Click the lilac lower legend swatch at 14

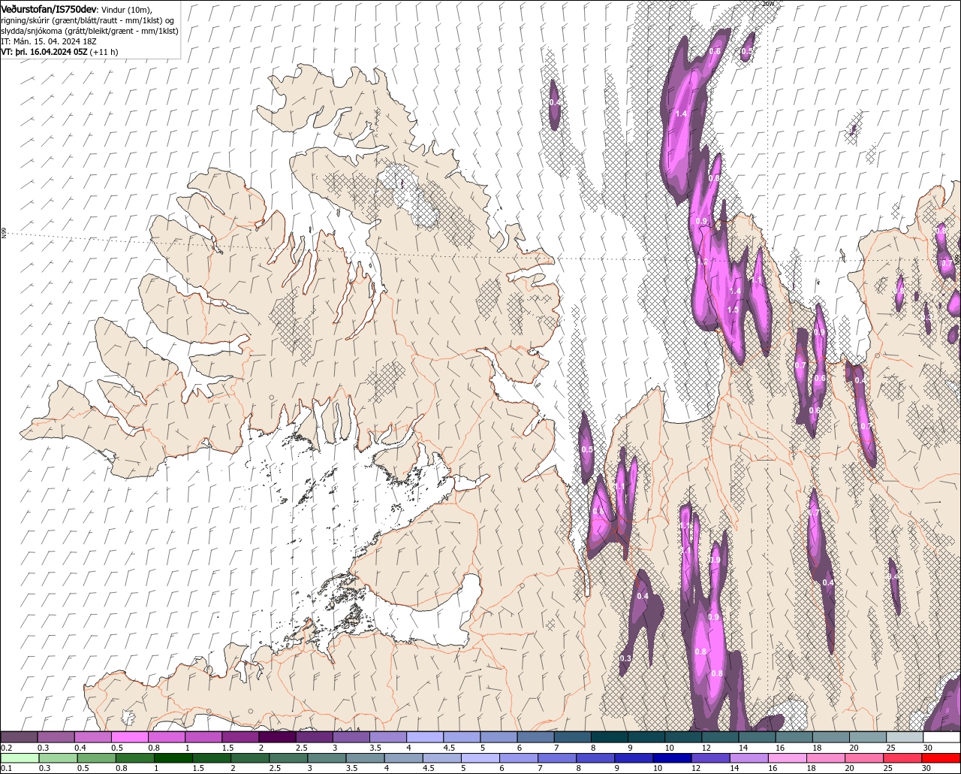(748, 758)
